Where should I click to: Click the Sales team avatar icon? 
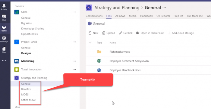pyautogui.click(x=17, y=12)
